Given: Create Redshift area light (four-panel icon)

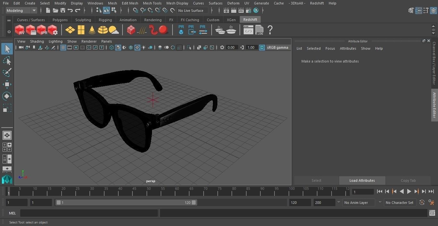Looking at the screenshot, I should pyautogui.click(x=81, y=30).
